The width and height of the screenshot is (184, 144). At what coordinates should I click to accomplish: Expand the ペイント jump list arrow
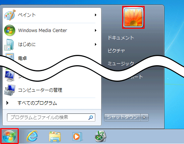coord(96,15)
